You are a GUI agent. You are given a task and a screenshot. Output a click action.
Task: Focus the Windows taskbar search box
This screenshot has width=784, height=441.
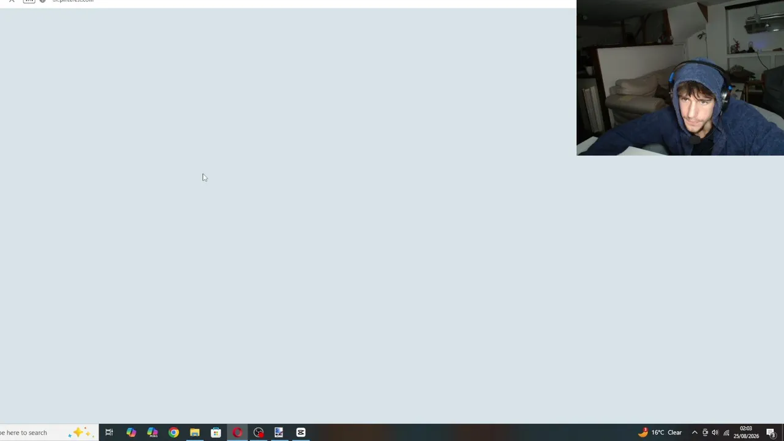pyautogui.click(x=48, y=432)
